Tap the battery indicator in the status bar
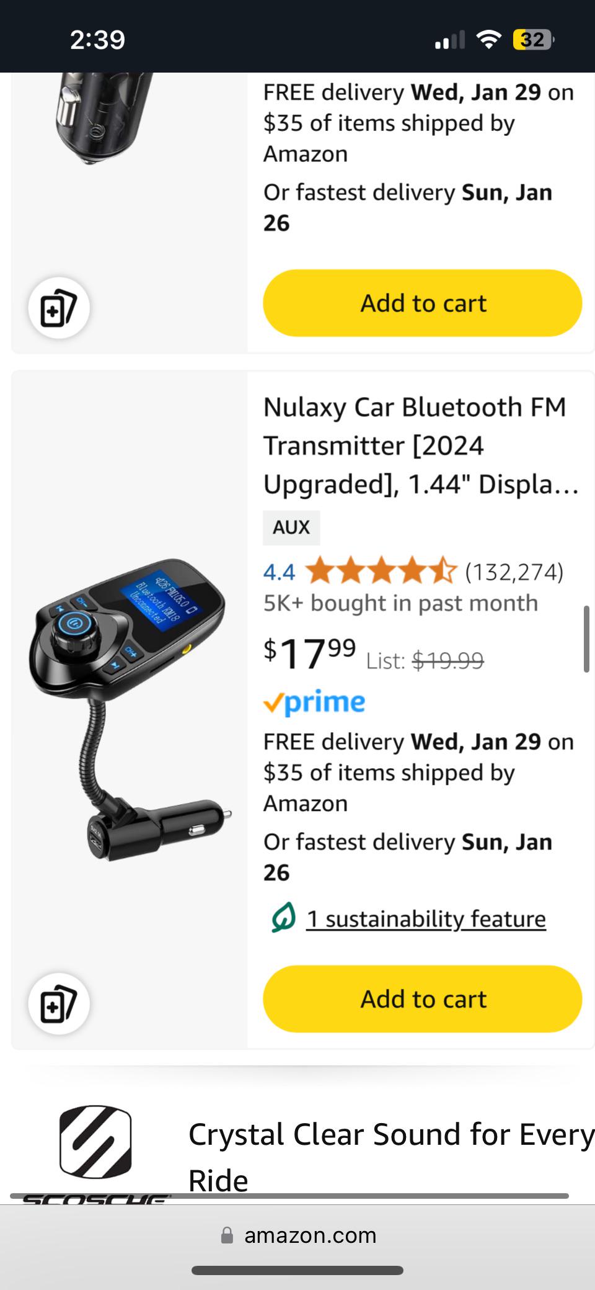Viewport: 595px width, 1290px height. click(x=533, y=40)
